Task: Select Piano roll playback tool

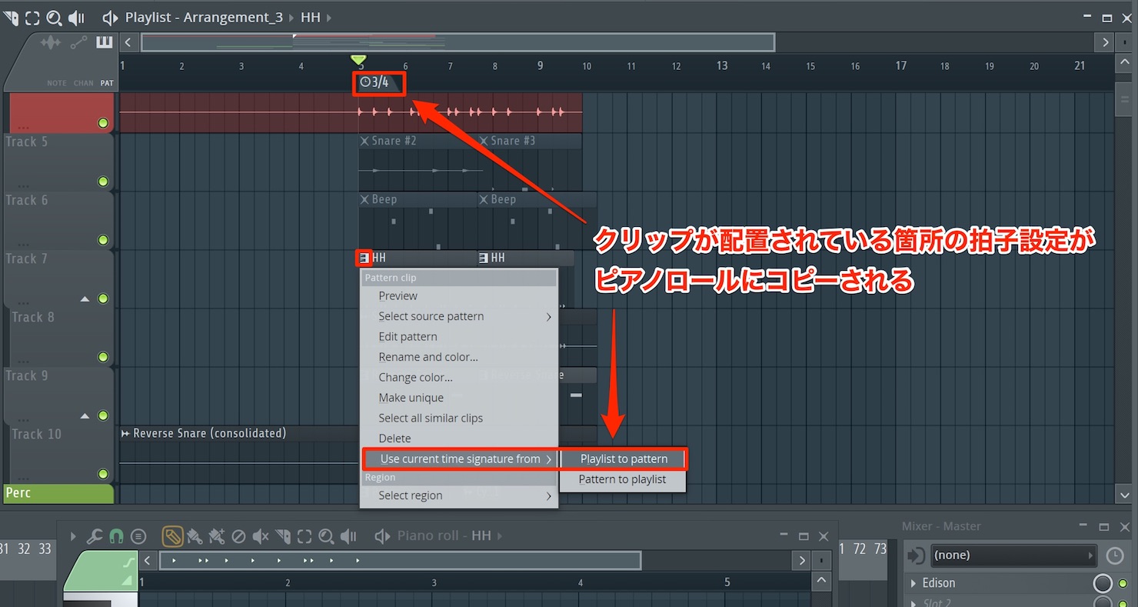Action: [x=348, y=536]
